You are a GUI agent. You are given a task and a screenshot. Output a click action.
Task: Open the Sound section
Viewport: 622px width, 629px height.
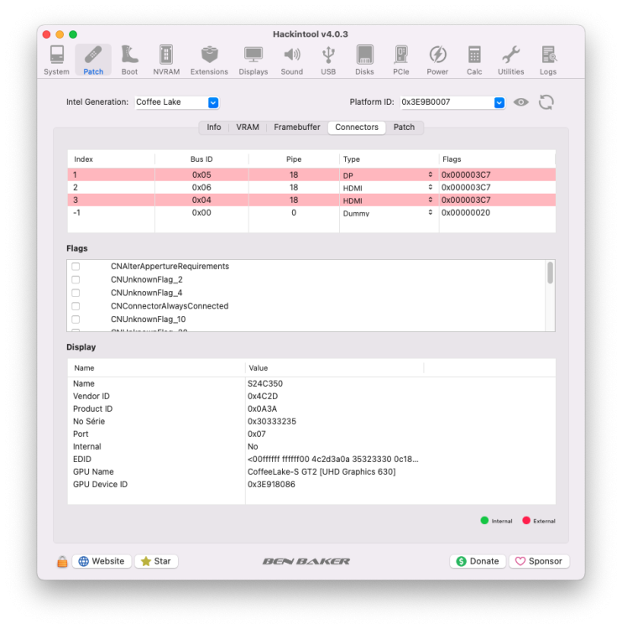292,60
